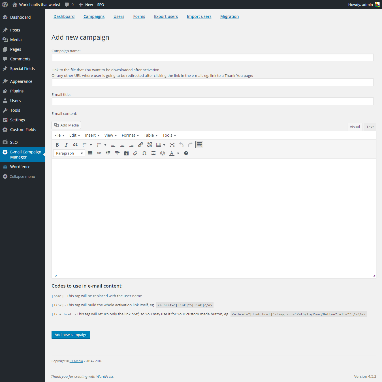Screen dimensions: 382x382
Task: Open the Migration link
Action: pos(230,16)
